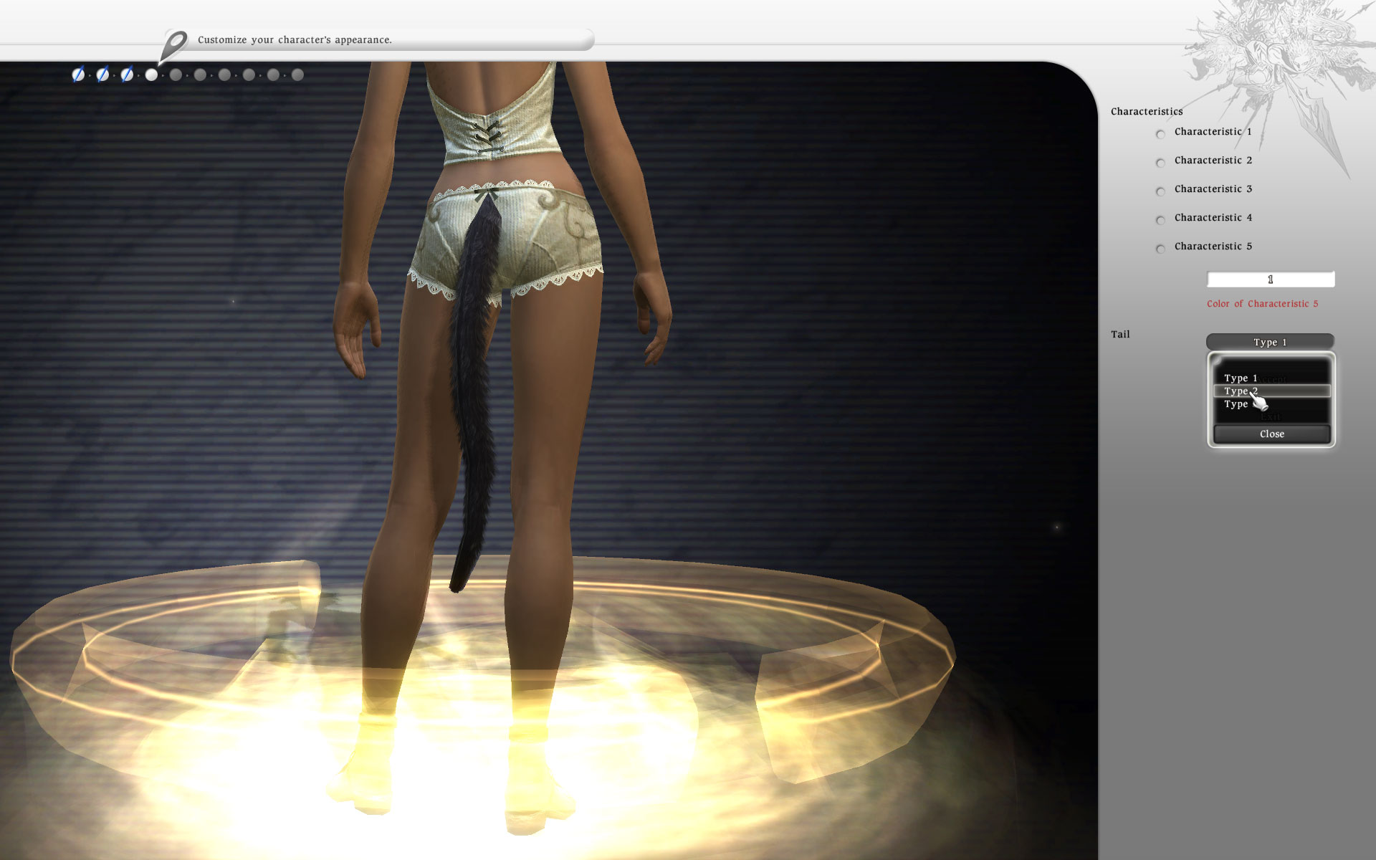This screenshot has width=1376, height=860.
Task: Click the current white step dot
Action: pos(151,75)
